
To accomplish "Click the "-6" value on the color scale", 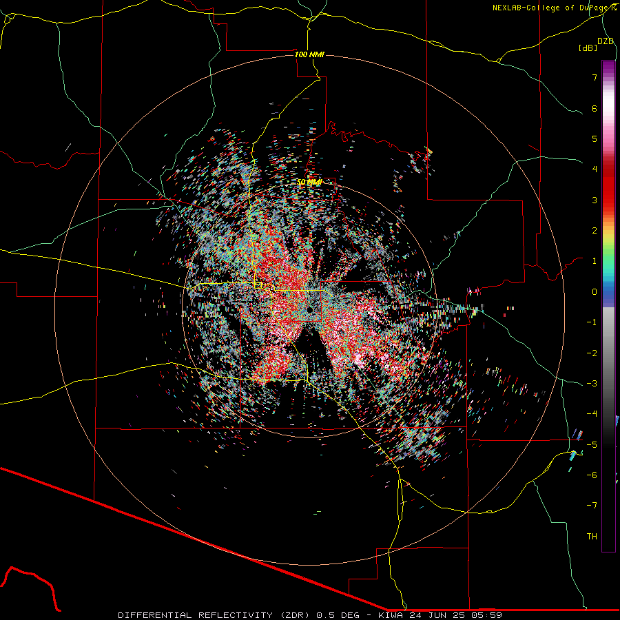I will tap(592, 475).
